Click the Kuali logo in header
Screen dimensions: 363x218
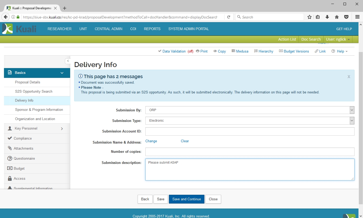coord(19,29)
